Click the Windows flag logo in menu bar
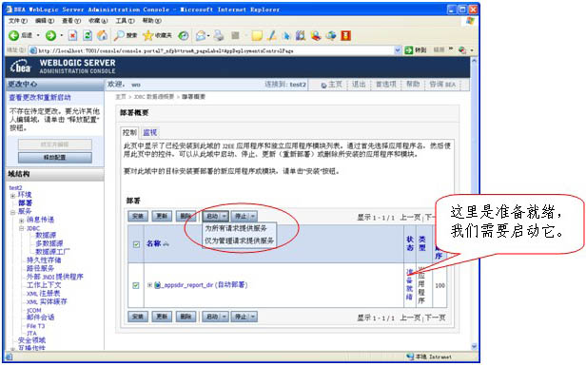 pos(470,21)
